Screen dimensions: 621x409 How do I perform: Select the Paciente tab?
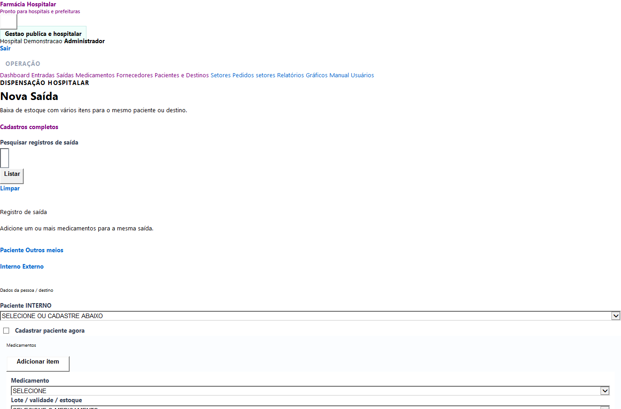point(12,250)
